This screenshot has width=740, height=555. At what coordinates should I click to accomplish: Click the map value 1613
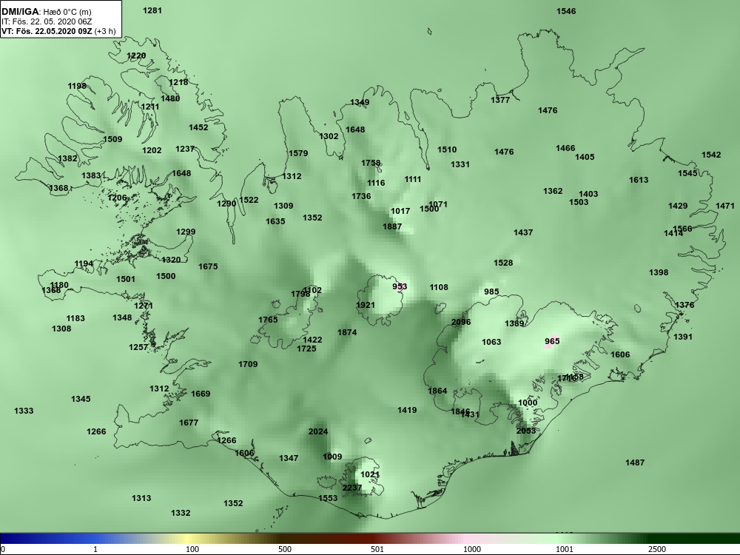click(x=638, y=180)
